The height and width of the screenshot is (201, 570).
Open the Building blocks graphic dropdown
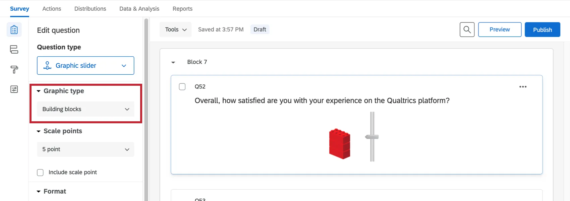pyautogui.click(x=85, y=109)
